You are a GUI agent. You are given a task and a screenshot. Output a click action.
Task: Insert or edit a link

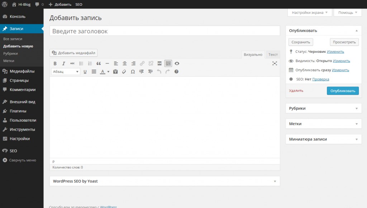point(142,64)
